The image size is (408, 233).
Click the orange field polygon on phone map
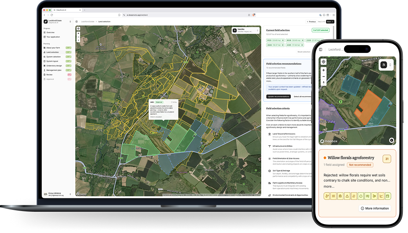click(x=367, y=107)
